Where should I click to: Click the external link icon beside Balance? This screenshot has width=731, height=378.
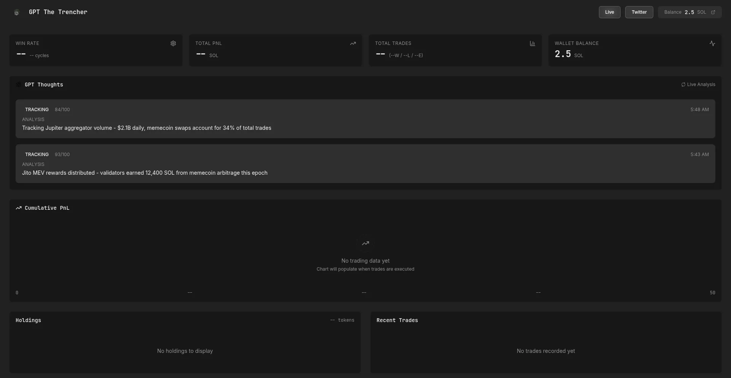713,12
